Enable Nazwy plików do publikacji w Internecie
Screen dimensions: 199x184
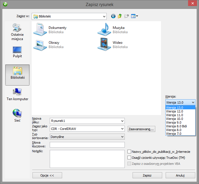point(129,152)
